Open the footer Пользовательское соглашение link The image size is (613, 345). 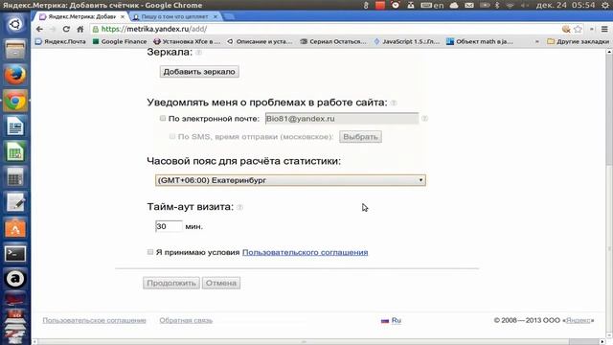click(x=94, y=320)
